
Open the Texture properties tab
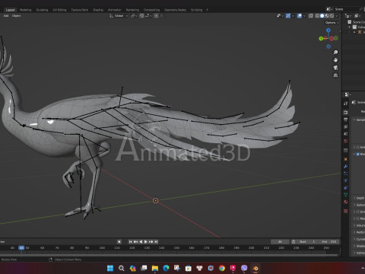(x=346, y=211)
